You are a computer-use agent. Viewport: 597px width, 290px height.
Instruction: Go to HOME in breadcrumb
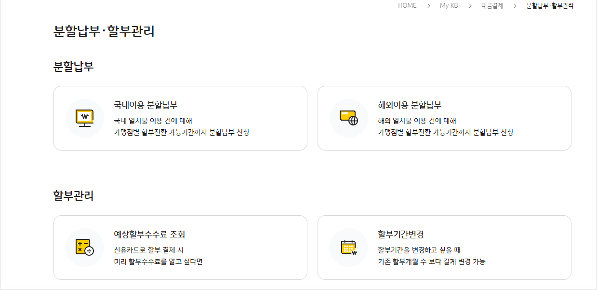coord(407,6)
